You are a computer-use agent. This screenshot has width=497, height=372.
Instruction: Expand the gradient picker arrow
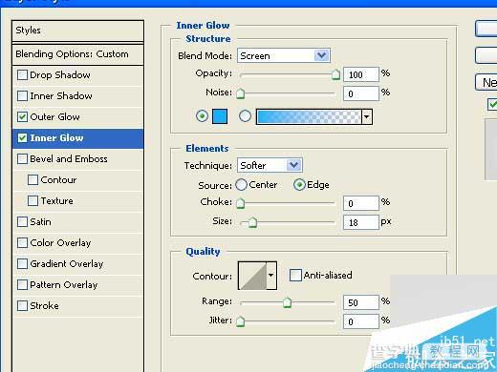click(x=367, y=116)
